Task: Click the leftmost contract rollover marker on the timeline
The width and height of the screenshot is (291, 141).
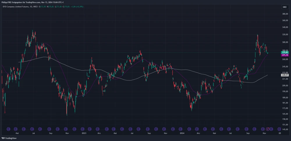Action: click(x=8, y=129)
